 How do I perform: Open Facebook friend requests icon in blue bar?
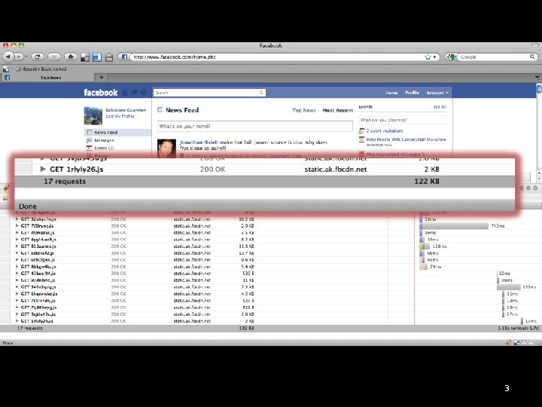[x=125, y=93]
